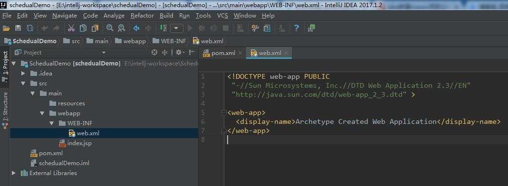Click SchedualDemo breadcrumb in navigation bar
The image size is (508, 186).
click(x=30, y=41)
